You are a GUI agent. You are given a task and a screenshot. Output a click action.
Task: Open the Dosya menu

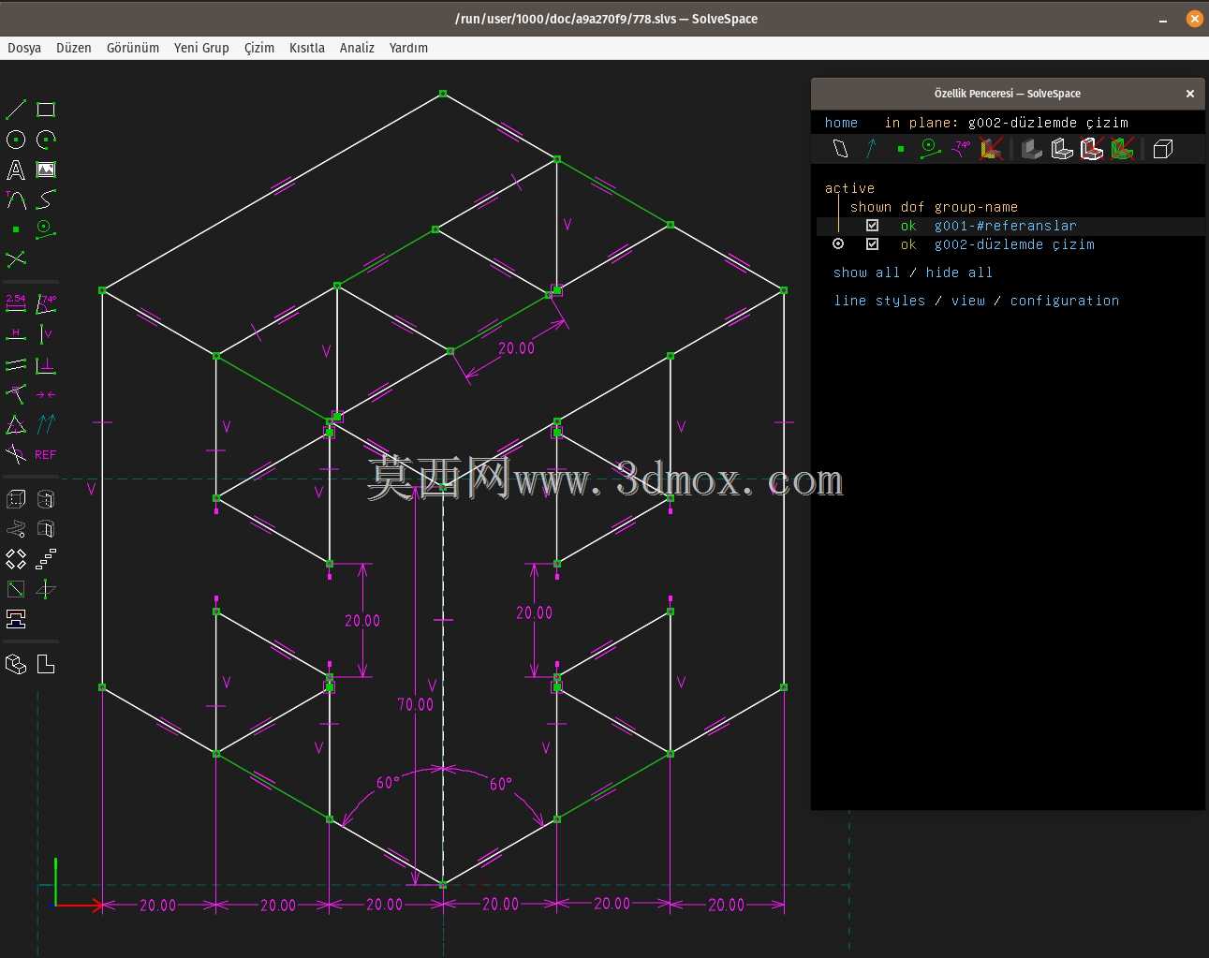(x=24, y=48)
